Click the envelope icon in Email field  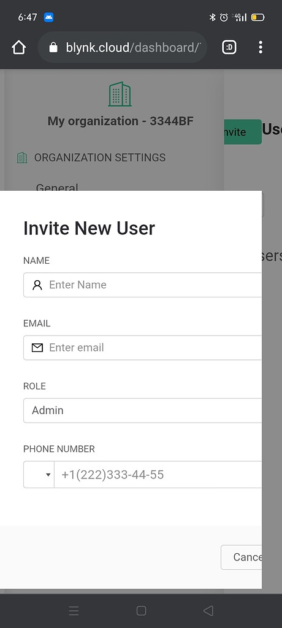coord(37,348)
